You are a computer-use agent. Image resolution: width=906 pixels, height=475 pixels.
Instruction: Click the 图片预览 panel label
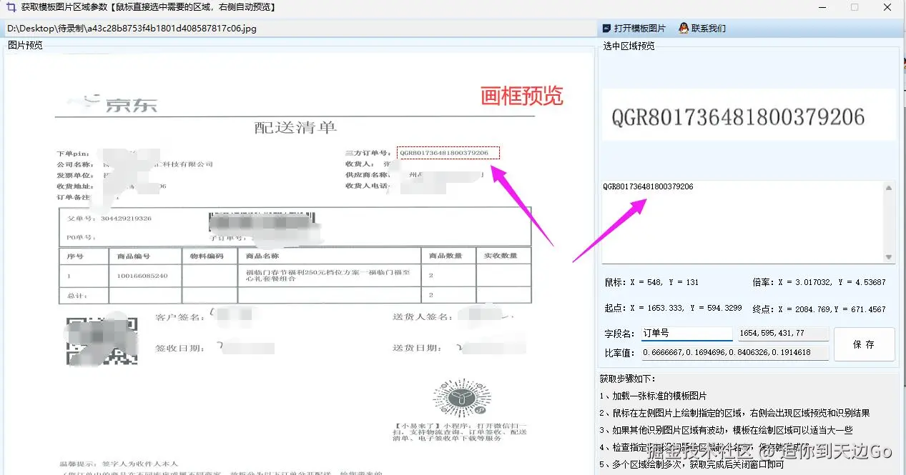(x=25, y=45)
